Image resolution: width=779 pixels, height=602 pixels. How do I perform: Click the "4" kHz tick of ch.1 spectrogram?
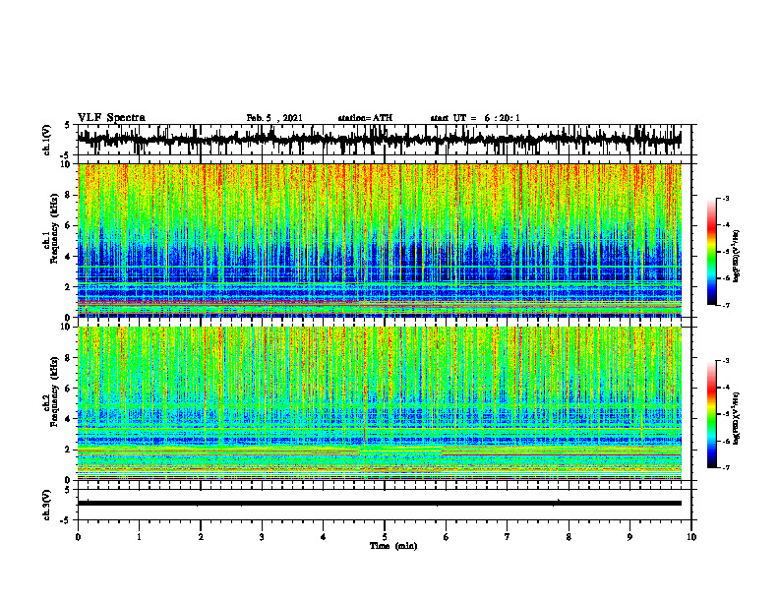pyautogui.click(x=70, y=257)
